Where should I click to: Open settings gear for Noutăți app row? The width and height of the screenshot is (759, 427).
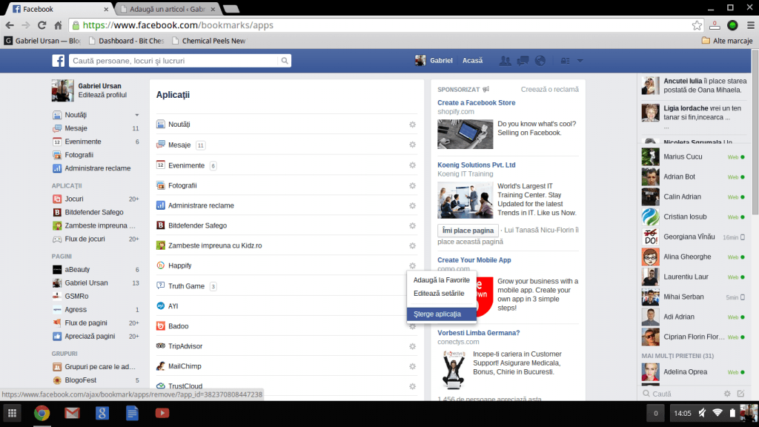412,125
